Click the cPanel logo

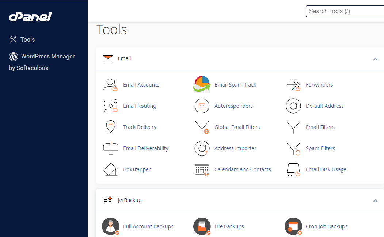tap(30, 17)
